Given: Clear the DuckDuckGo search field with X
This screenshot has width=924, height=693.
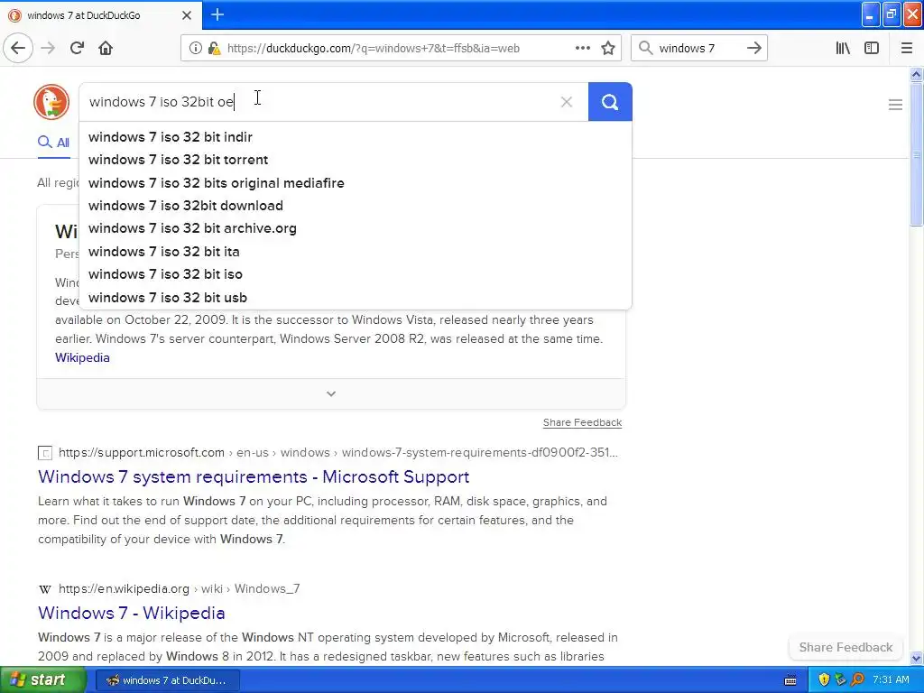Looking at the screenshot, I should pos(567,102).
